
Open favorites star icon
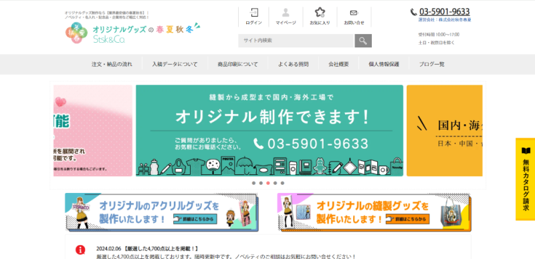[x=320, y=13]
